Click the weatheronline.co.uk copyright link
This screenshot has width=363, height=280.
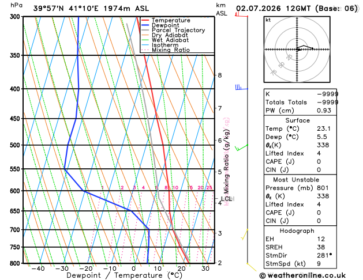tap(302, 275)
